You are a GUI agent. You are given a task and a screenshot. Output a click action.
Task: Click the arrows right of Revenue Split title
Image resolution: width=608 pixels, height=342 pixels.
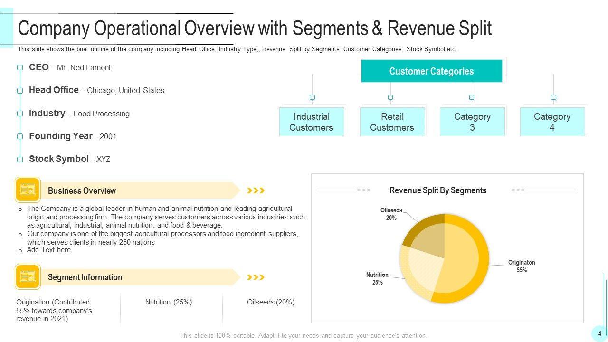tap(518, 190)
